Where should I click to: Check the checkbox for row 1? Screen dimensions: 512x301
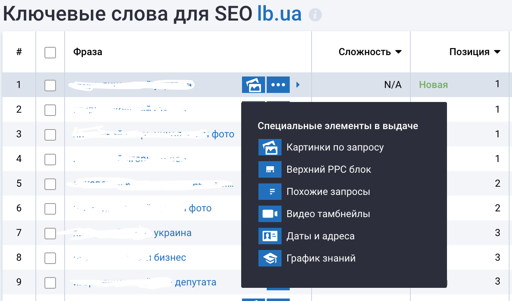(x=50, y=85)
